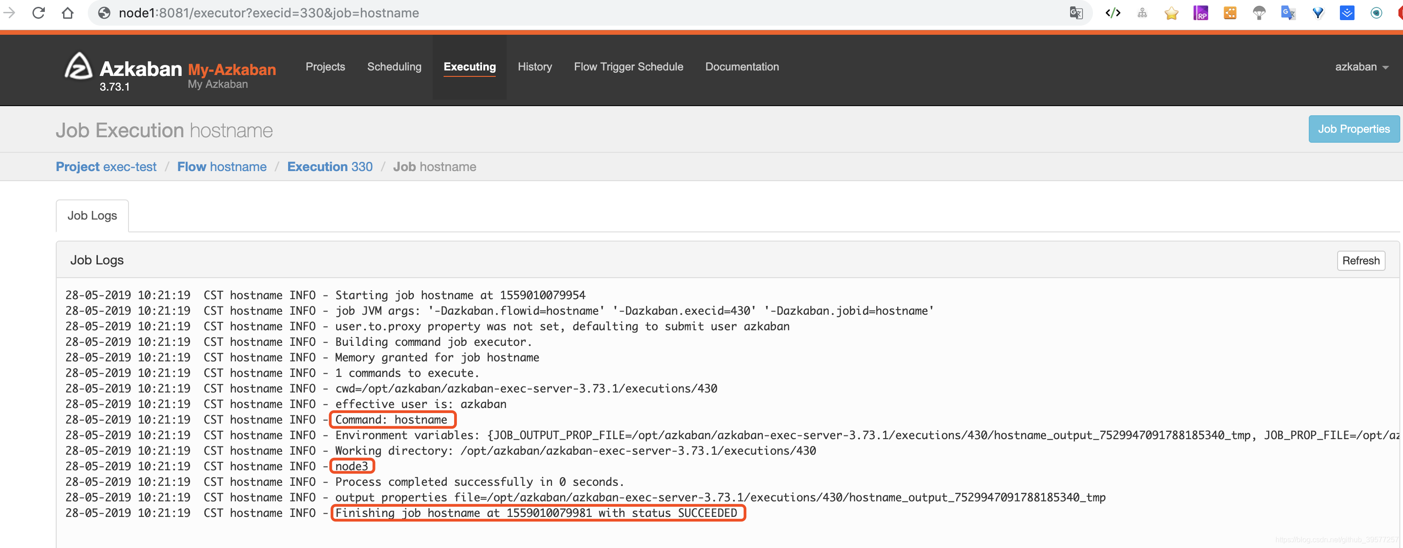Select the Job Logs tab
This screenshot has height=548, width=1403.
(91, 214)
